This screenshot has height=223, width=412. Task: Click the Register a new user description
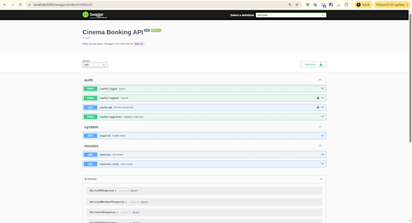134,117
